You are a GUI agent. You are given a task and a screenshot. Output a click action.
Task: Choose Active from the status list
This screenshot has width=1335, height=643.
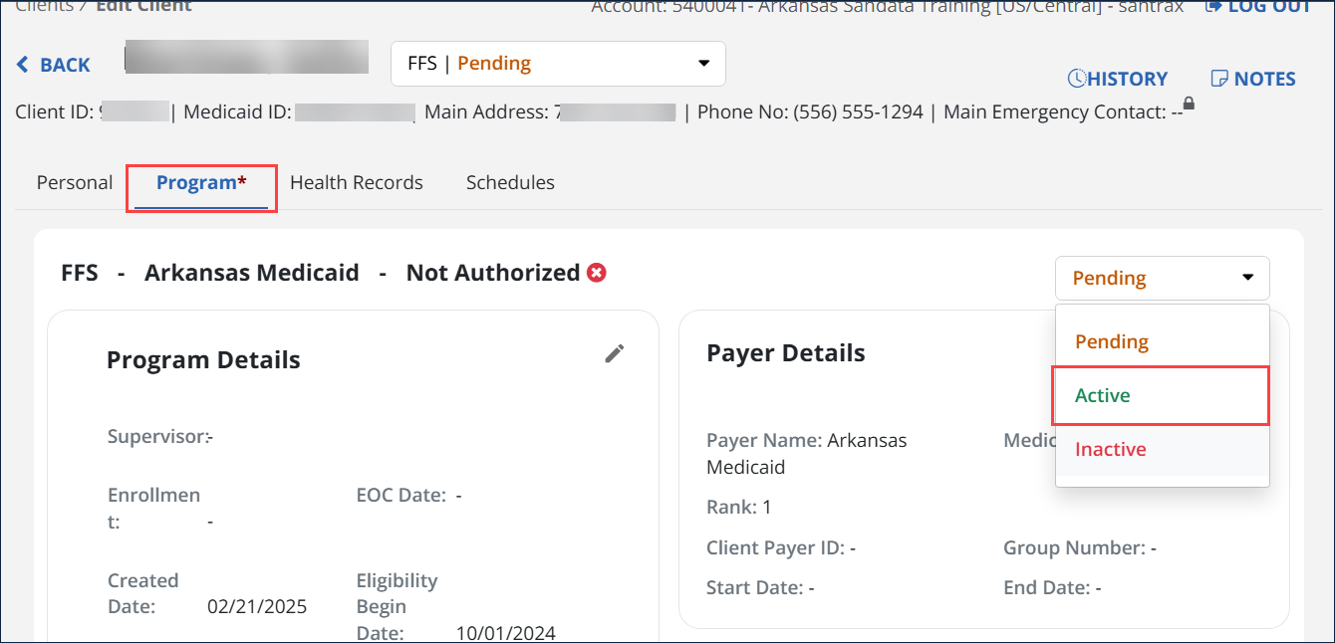[x=1103, y=395]
